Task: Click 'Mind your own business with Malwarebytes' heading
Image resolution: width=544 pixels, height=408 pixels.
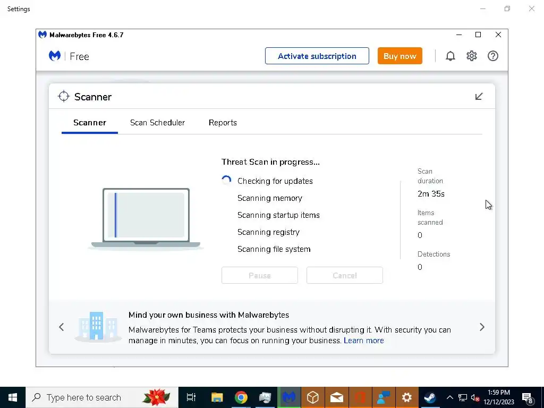Action: click(x=208, y=315)
